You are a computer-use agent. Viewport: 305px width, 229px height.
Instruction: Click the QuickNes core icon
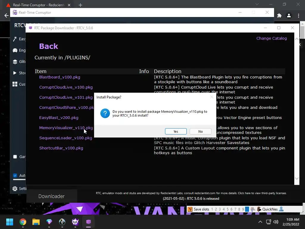(x=259, y=209)
